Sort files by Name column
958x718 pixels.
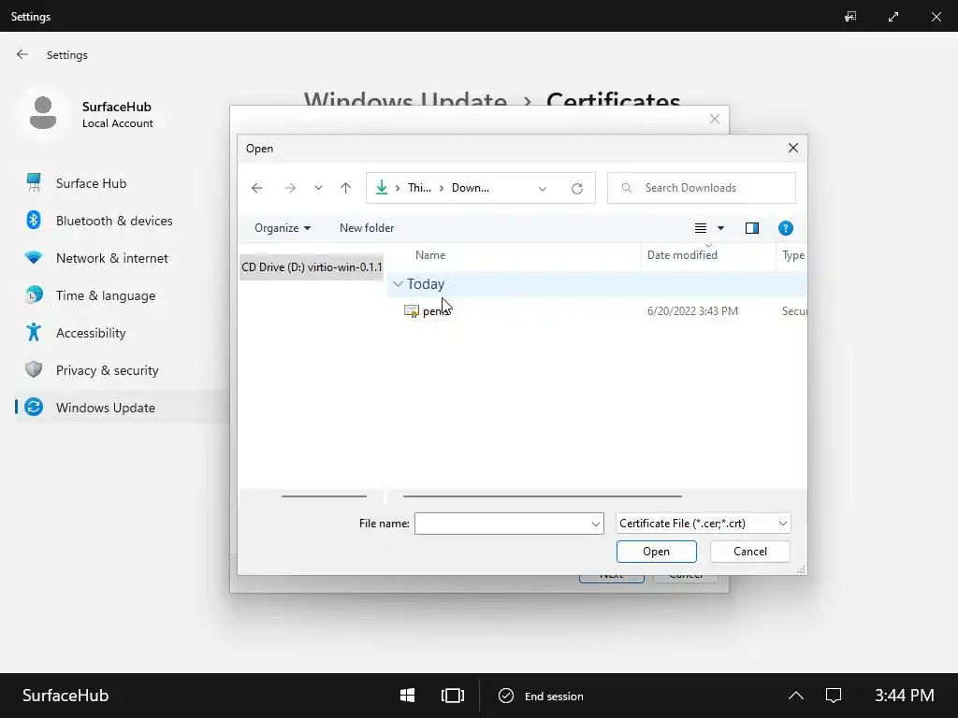coord(430,255)
